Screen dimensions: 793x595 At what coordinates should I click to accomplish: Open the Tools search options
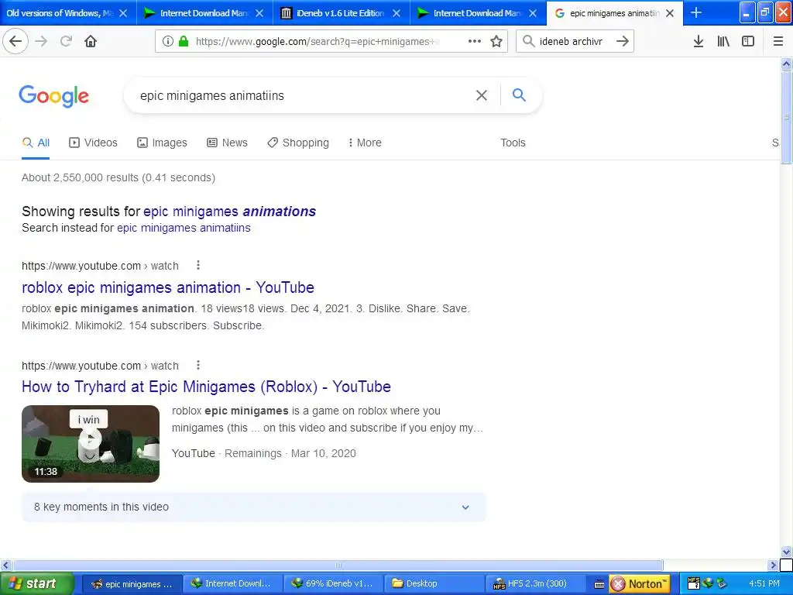[513, 143]
